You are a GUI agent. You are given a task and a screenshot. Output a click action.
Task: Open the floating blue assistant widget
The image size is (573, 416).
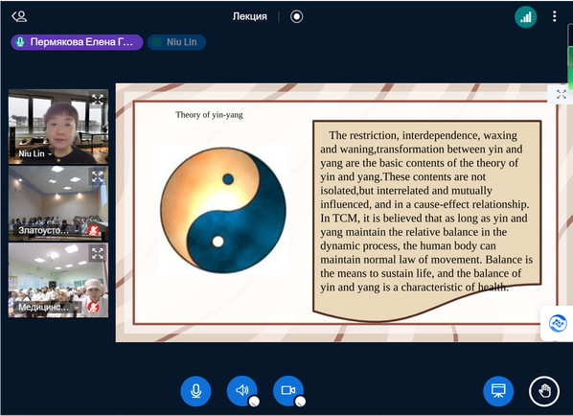click(558, 324)
